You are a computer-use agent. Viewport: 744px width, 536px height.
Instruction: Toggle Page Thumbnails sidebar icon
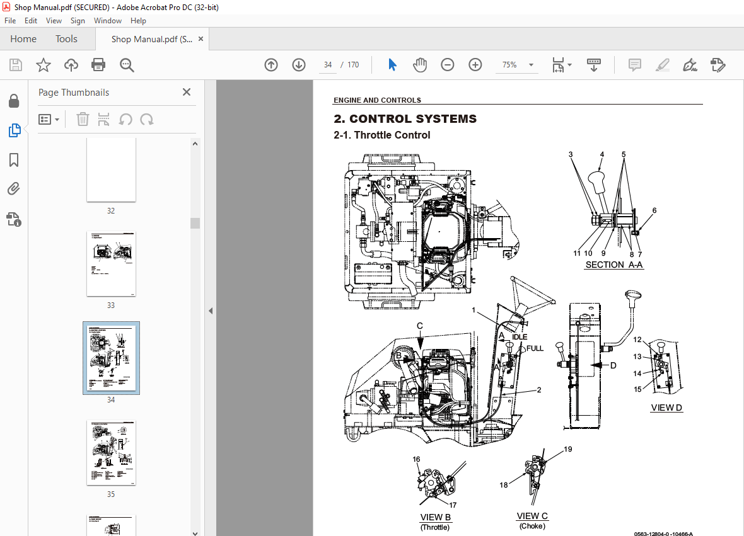[15, 130]
